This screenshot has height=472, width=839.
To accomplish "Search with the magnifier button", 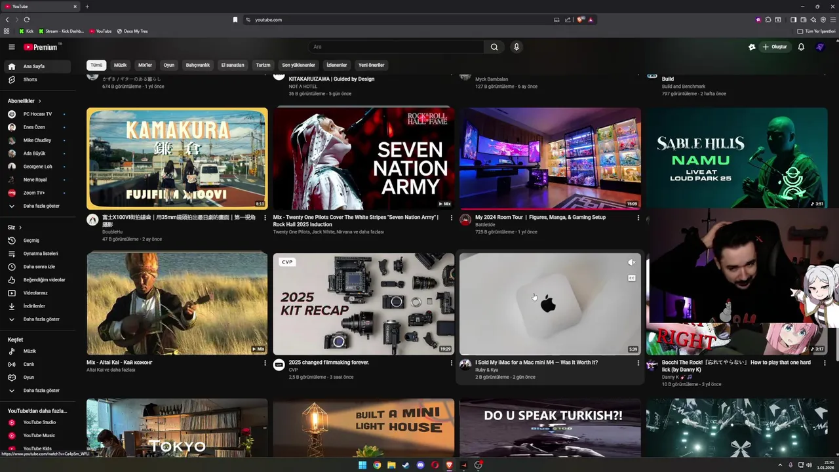I will pyautogui.click(x=494, y=47).
